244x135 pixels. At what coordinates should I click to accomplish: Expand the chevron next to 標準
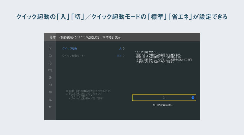pyautogui.click(x=124, y=56)
